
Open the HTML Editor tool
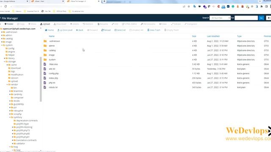coord(129,24)
